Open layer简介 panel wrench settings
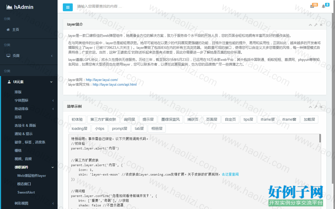Screen dimensions: 335x209 (x=316, y=25)
